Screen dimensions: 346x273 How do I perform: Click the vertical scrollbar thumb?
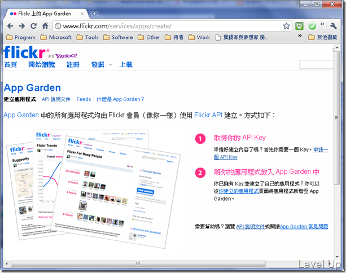(x=336, y=118)
